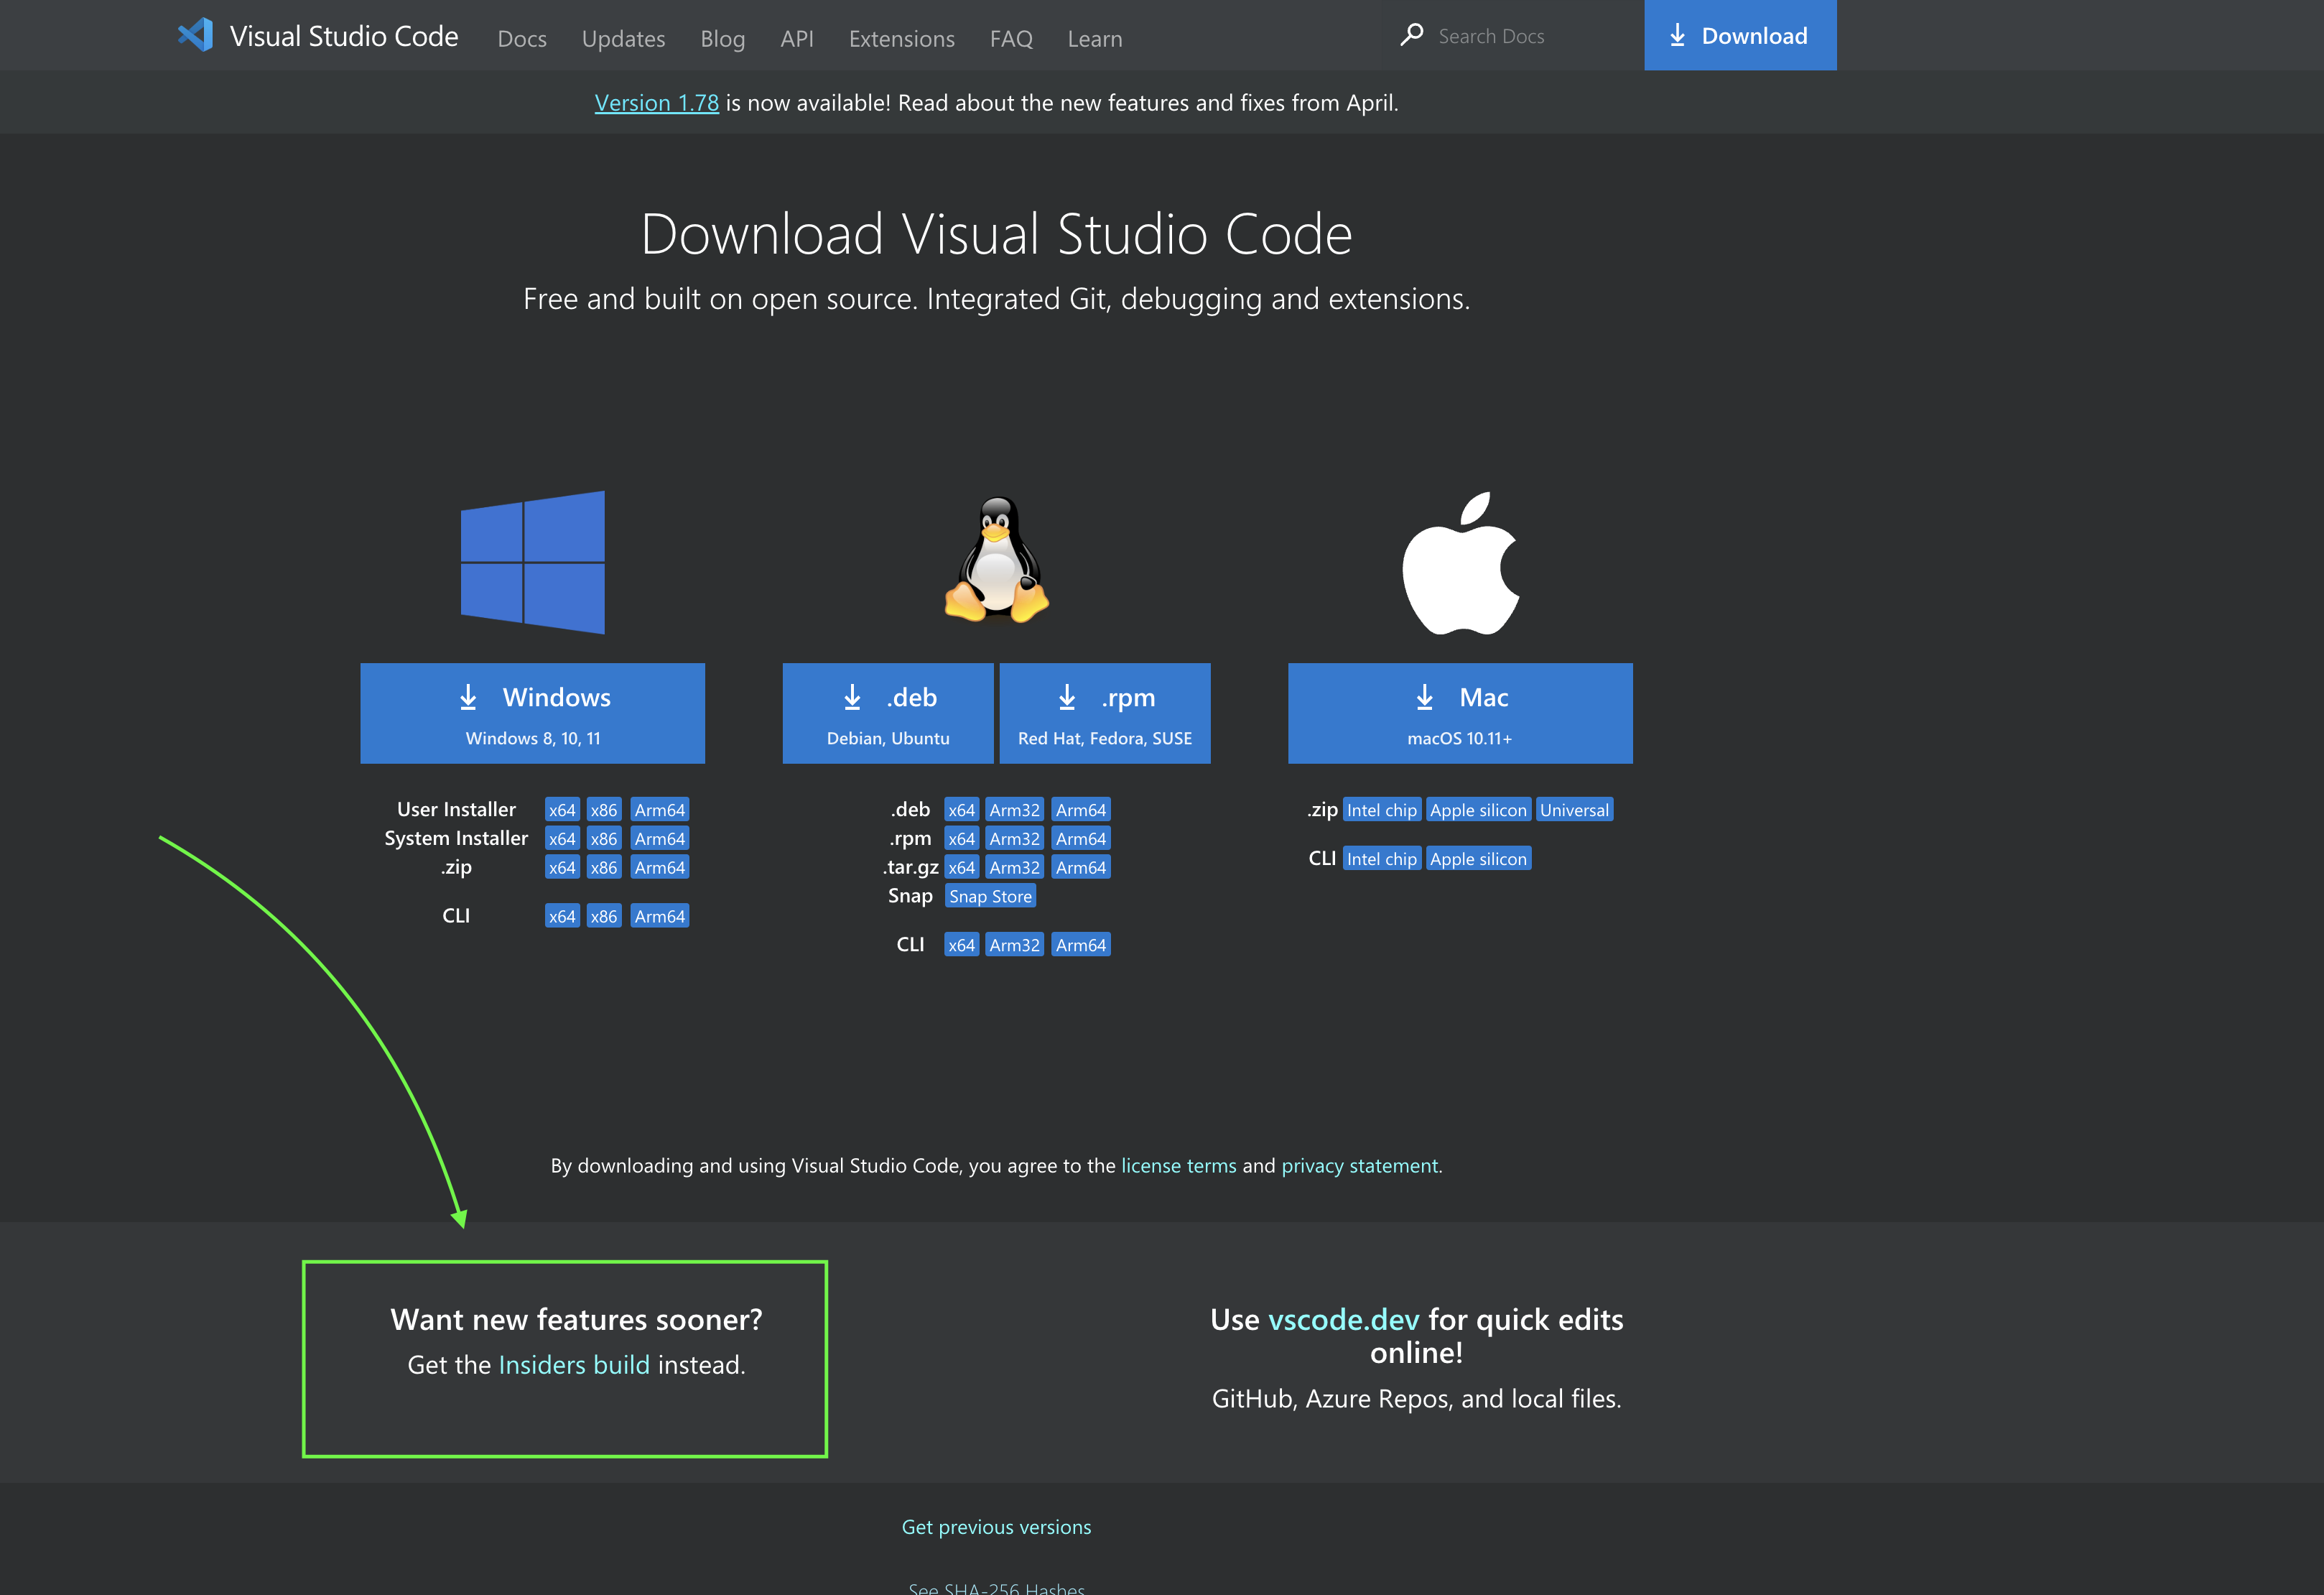The height and width of the screenshot is (1595, 2324).
Task: Click the Visual Studio Code logo
Action: click(196, 35)
